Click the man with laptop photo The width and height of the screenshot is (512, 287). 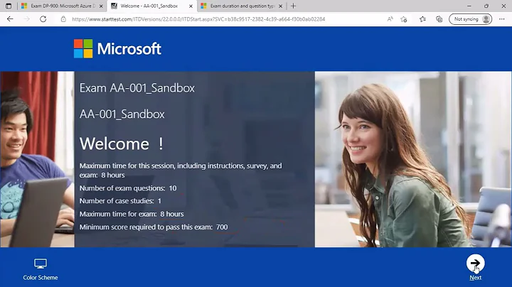pos(37,159)
